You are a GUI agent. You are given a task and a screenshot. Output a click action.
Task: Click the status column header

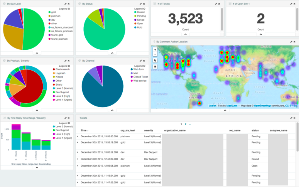255,131
